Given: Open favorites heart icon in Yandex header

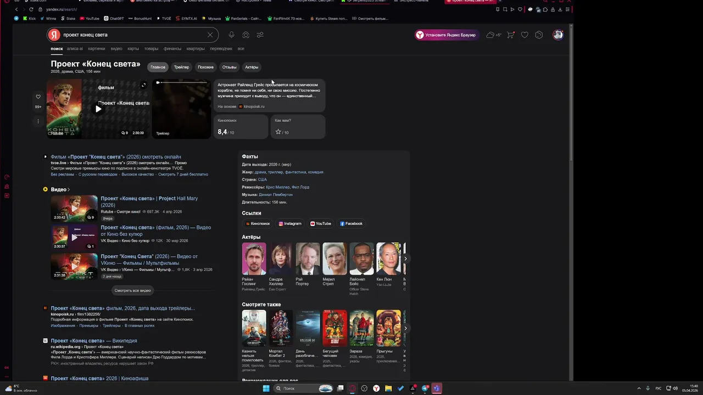Looking at the screenshot, I should pos(525,35).
